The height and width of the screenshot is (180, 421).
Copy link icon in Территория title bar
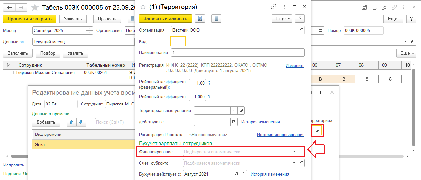273,7
